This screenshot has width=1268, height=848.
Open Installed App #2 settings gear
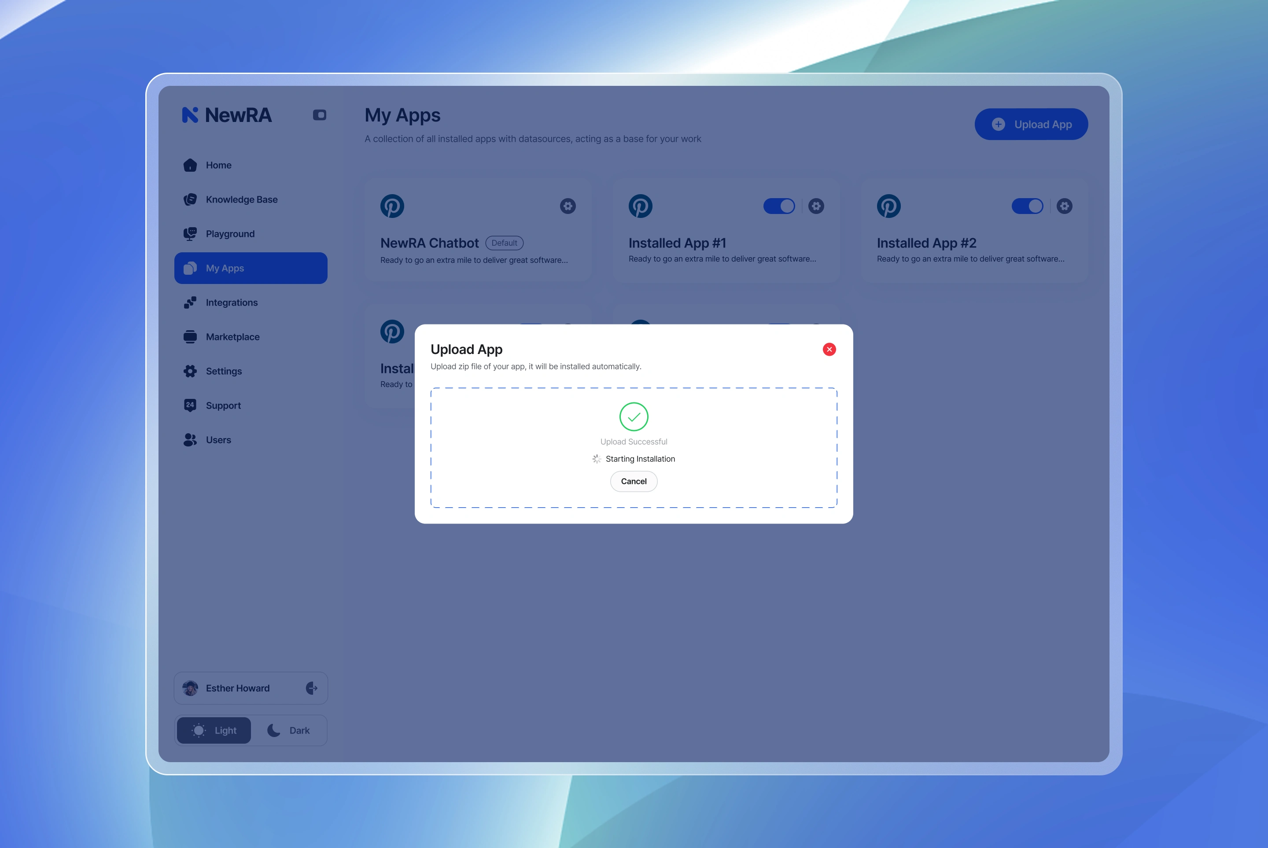1064,206
